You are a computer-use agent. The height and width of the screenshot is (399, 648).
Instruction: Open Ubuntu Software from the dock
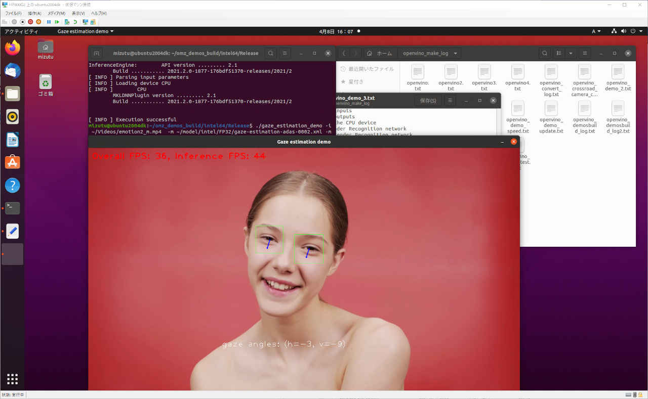pyautogui.click(x=13, y=162)
